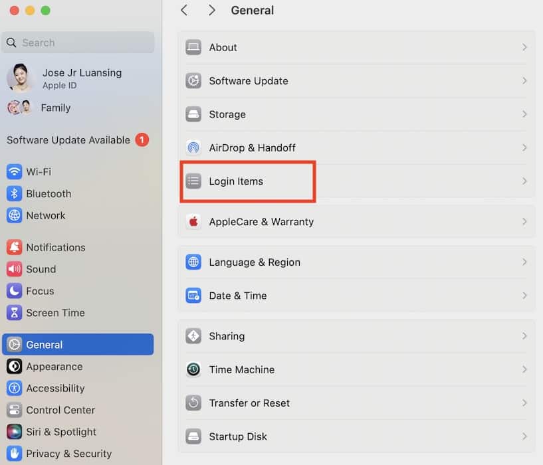Click the Bluetooth sidebar icon
This screenshot has height=465, width=543.
coord(14,194)
